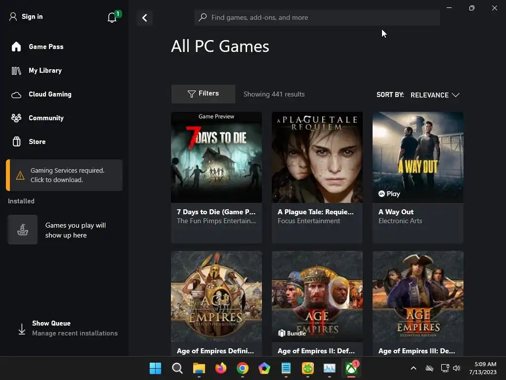506x380 pixels.
Task: Open My Library
Action: 45,70
